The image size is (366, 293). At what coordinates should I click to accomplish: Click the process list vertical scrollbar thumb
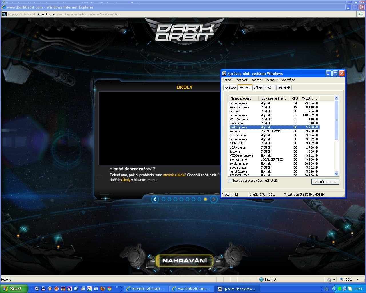pyautogui.click(x=336, y=120)
